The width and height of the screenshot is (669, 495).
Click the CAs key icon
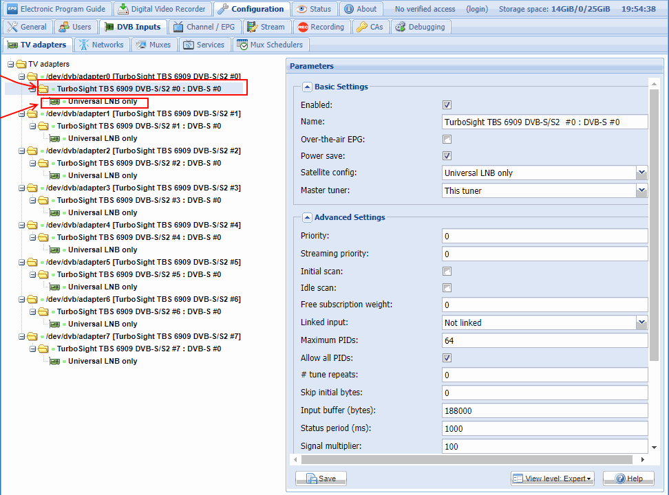[362, 27]
